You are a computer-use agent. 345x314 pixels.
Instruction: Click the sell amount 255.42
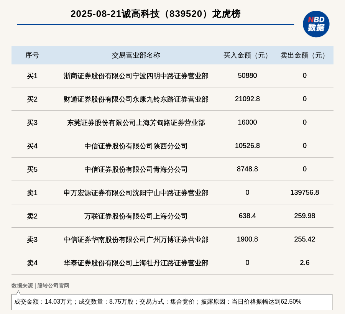click(304, 239)
